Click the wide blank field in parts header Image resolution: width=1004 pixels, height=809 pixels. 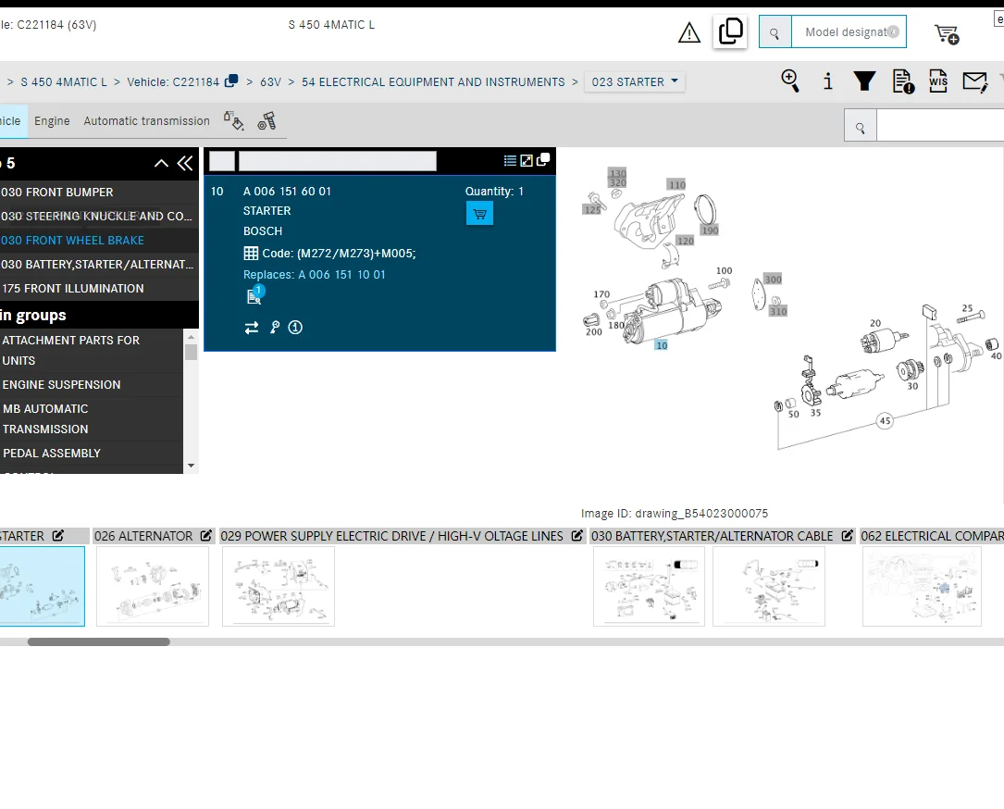pos(338,161)
